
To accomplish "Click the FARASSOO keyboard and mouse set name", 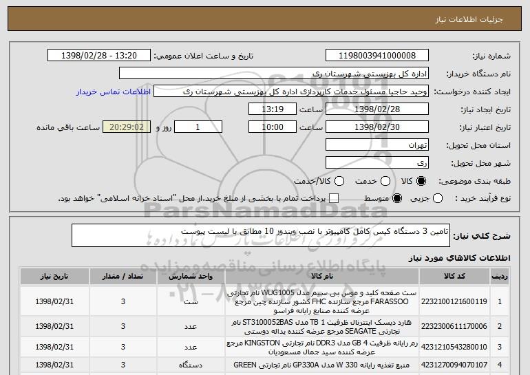I will point(322,301).
